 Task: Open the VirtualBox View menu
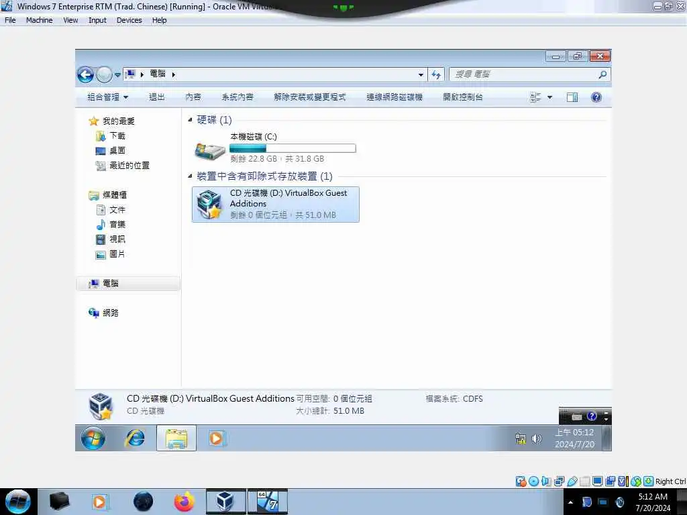(70, 20)
